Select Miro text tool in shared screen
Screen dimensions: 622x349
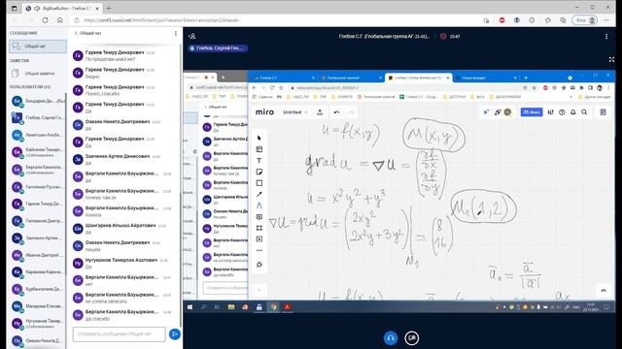click(259, 161)
